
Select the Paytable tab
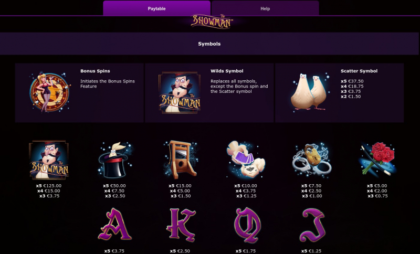click(x=156, y=8)
